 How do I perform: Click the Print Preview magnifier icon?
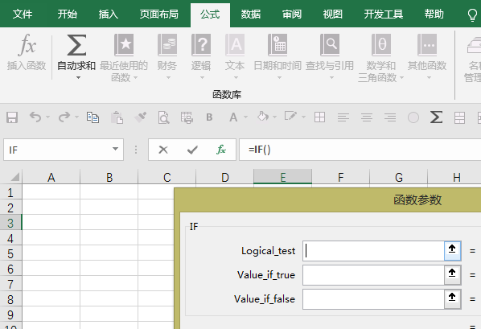[164, 117]
